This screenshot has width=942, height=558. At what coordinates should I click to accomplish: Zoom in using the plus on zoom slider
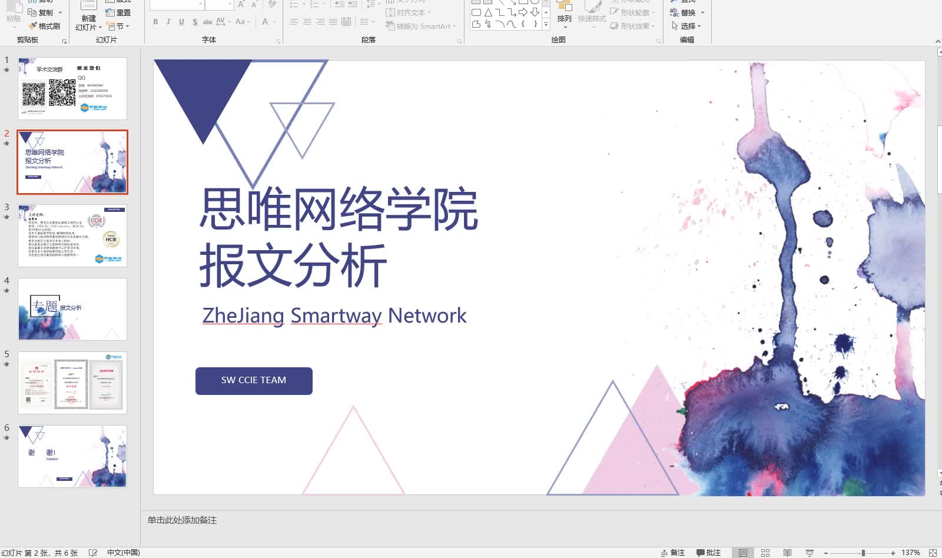(x=892, y=552)
